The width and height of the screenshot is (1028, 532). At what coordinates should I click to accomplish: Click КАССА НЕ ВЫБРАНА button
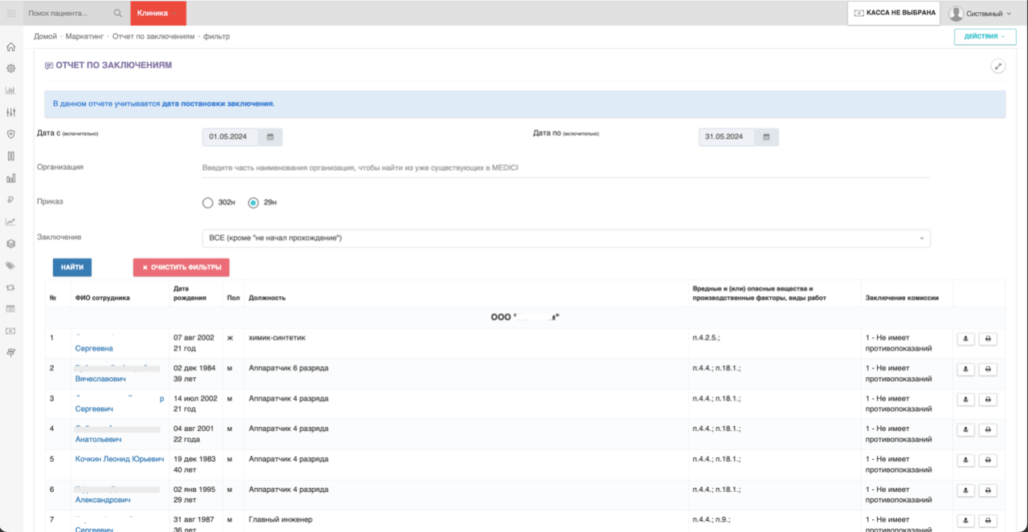(x=894, y=13)
